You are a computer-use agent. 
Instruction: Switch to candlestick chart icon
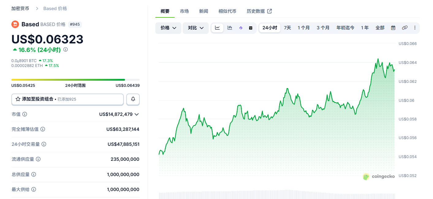click(x=230, y=28)
